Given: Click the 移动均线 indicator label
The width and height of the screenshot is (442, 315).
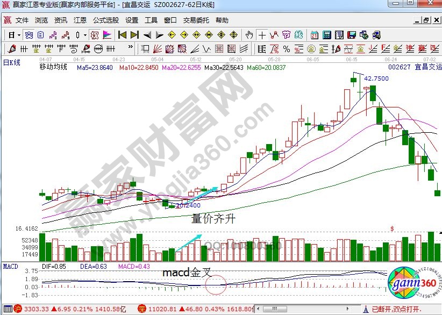Looking at the screenshot, I should (x=53, y=68).
